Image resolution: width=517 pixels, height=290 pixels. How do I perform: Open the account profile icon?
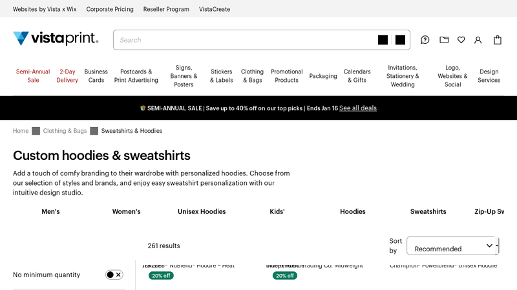pos(478,40)
